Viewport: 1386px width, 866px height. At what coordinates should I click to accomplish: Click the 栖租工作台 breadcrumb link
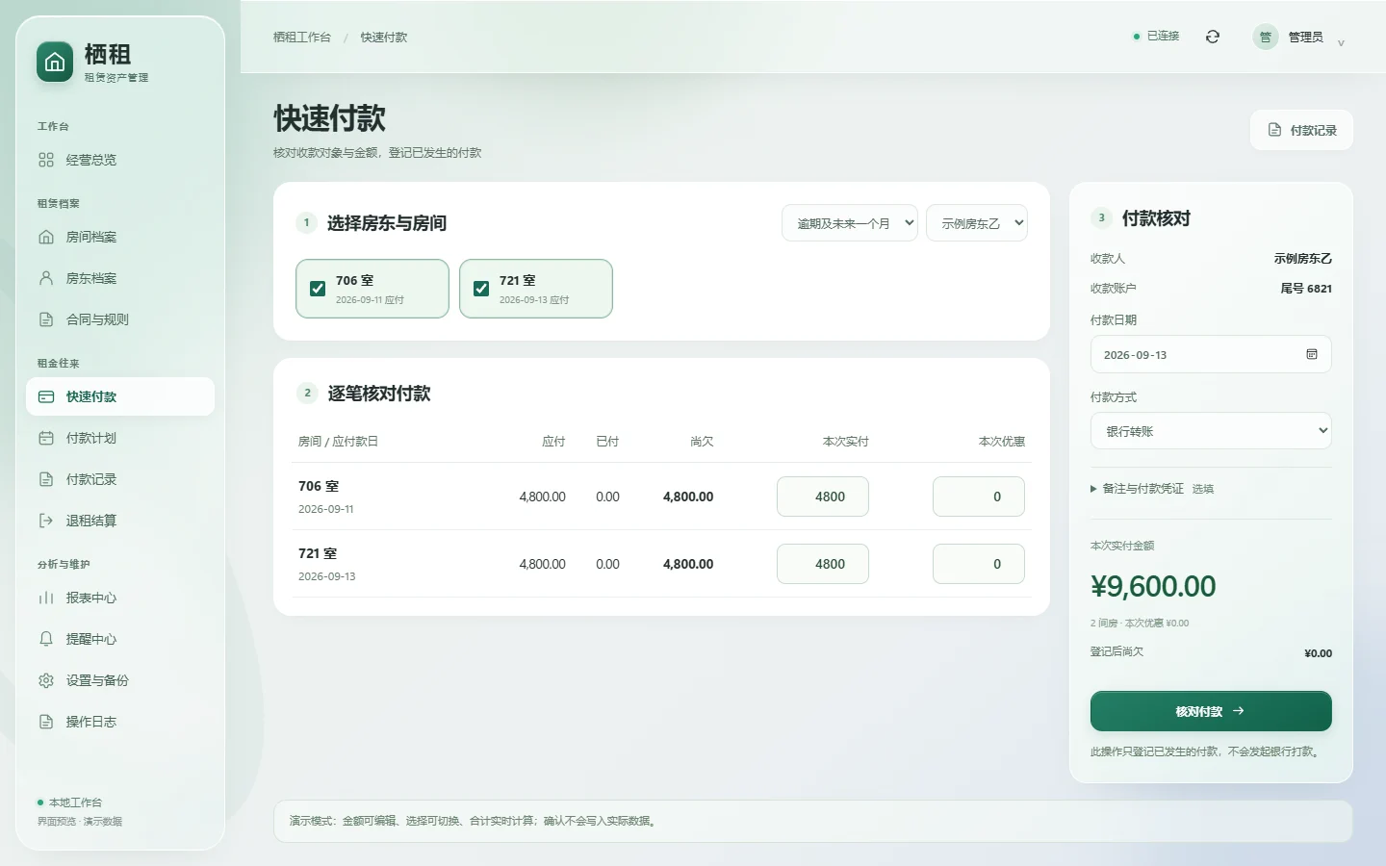[302, 37]
